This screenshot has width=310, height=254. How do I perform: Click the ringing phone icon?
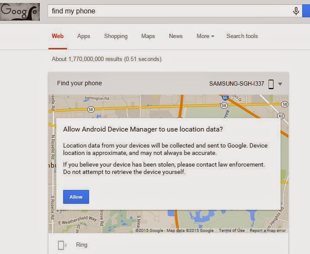click(x=62, y=245)
